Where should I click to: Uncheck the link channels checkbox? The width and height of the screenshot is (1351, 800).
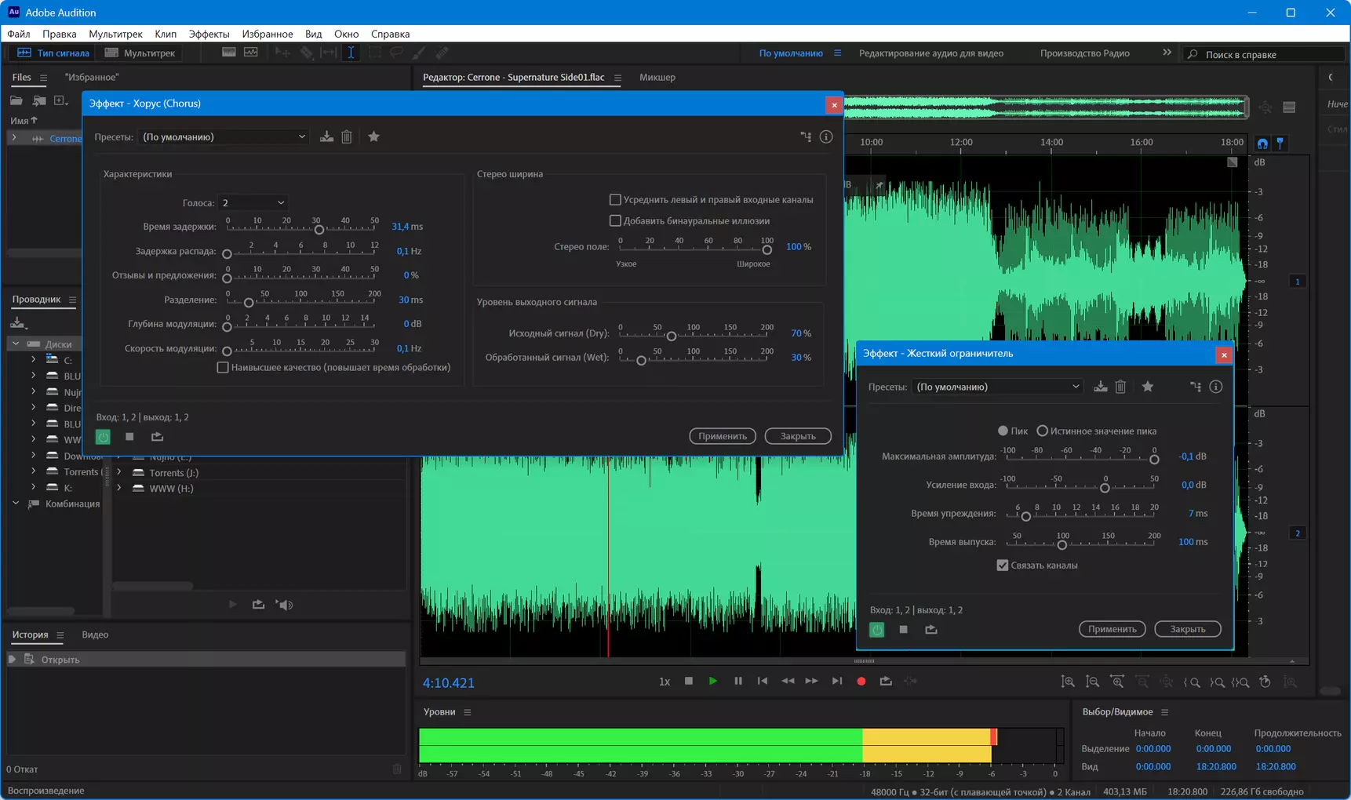pyautogui.click(x=1002, y=565)
